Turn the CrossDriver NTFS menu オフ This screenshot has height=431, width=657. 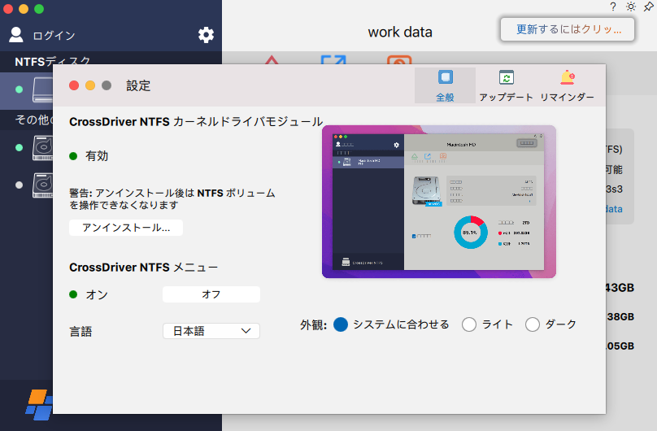point(211,294)
